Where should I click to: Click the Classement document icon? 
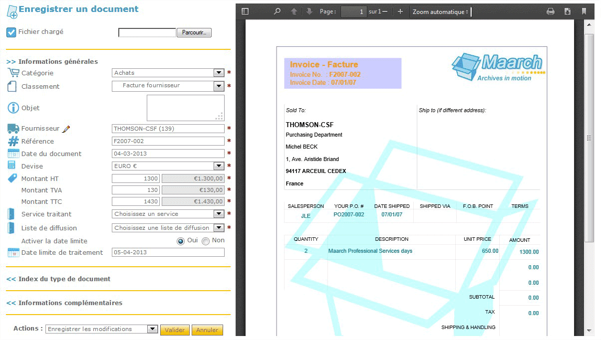[x=12, y=86]
